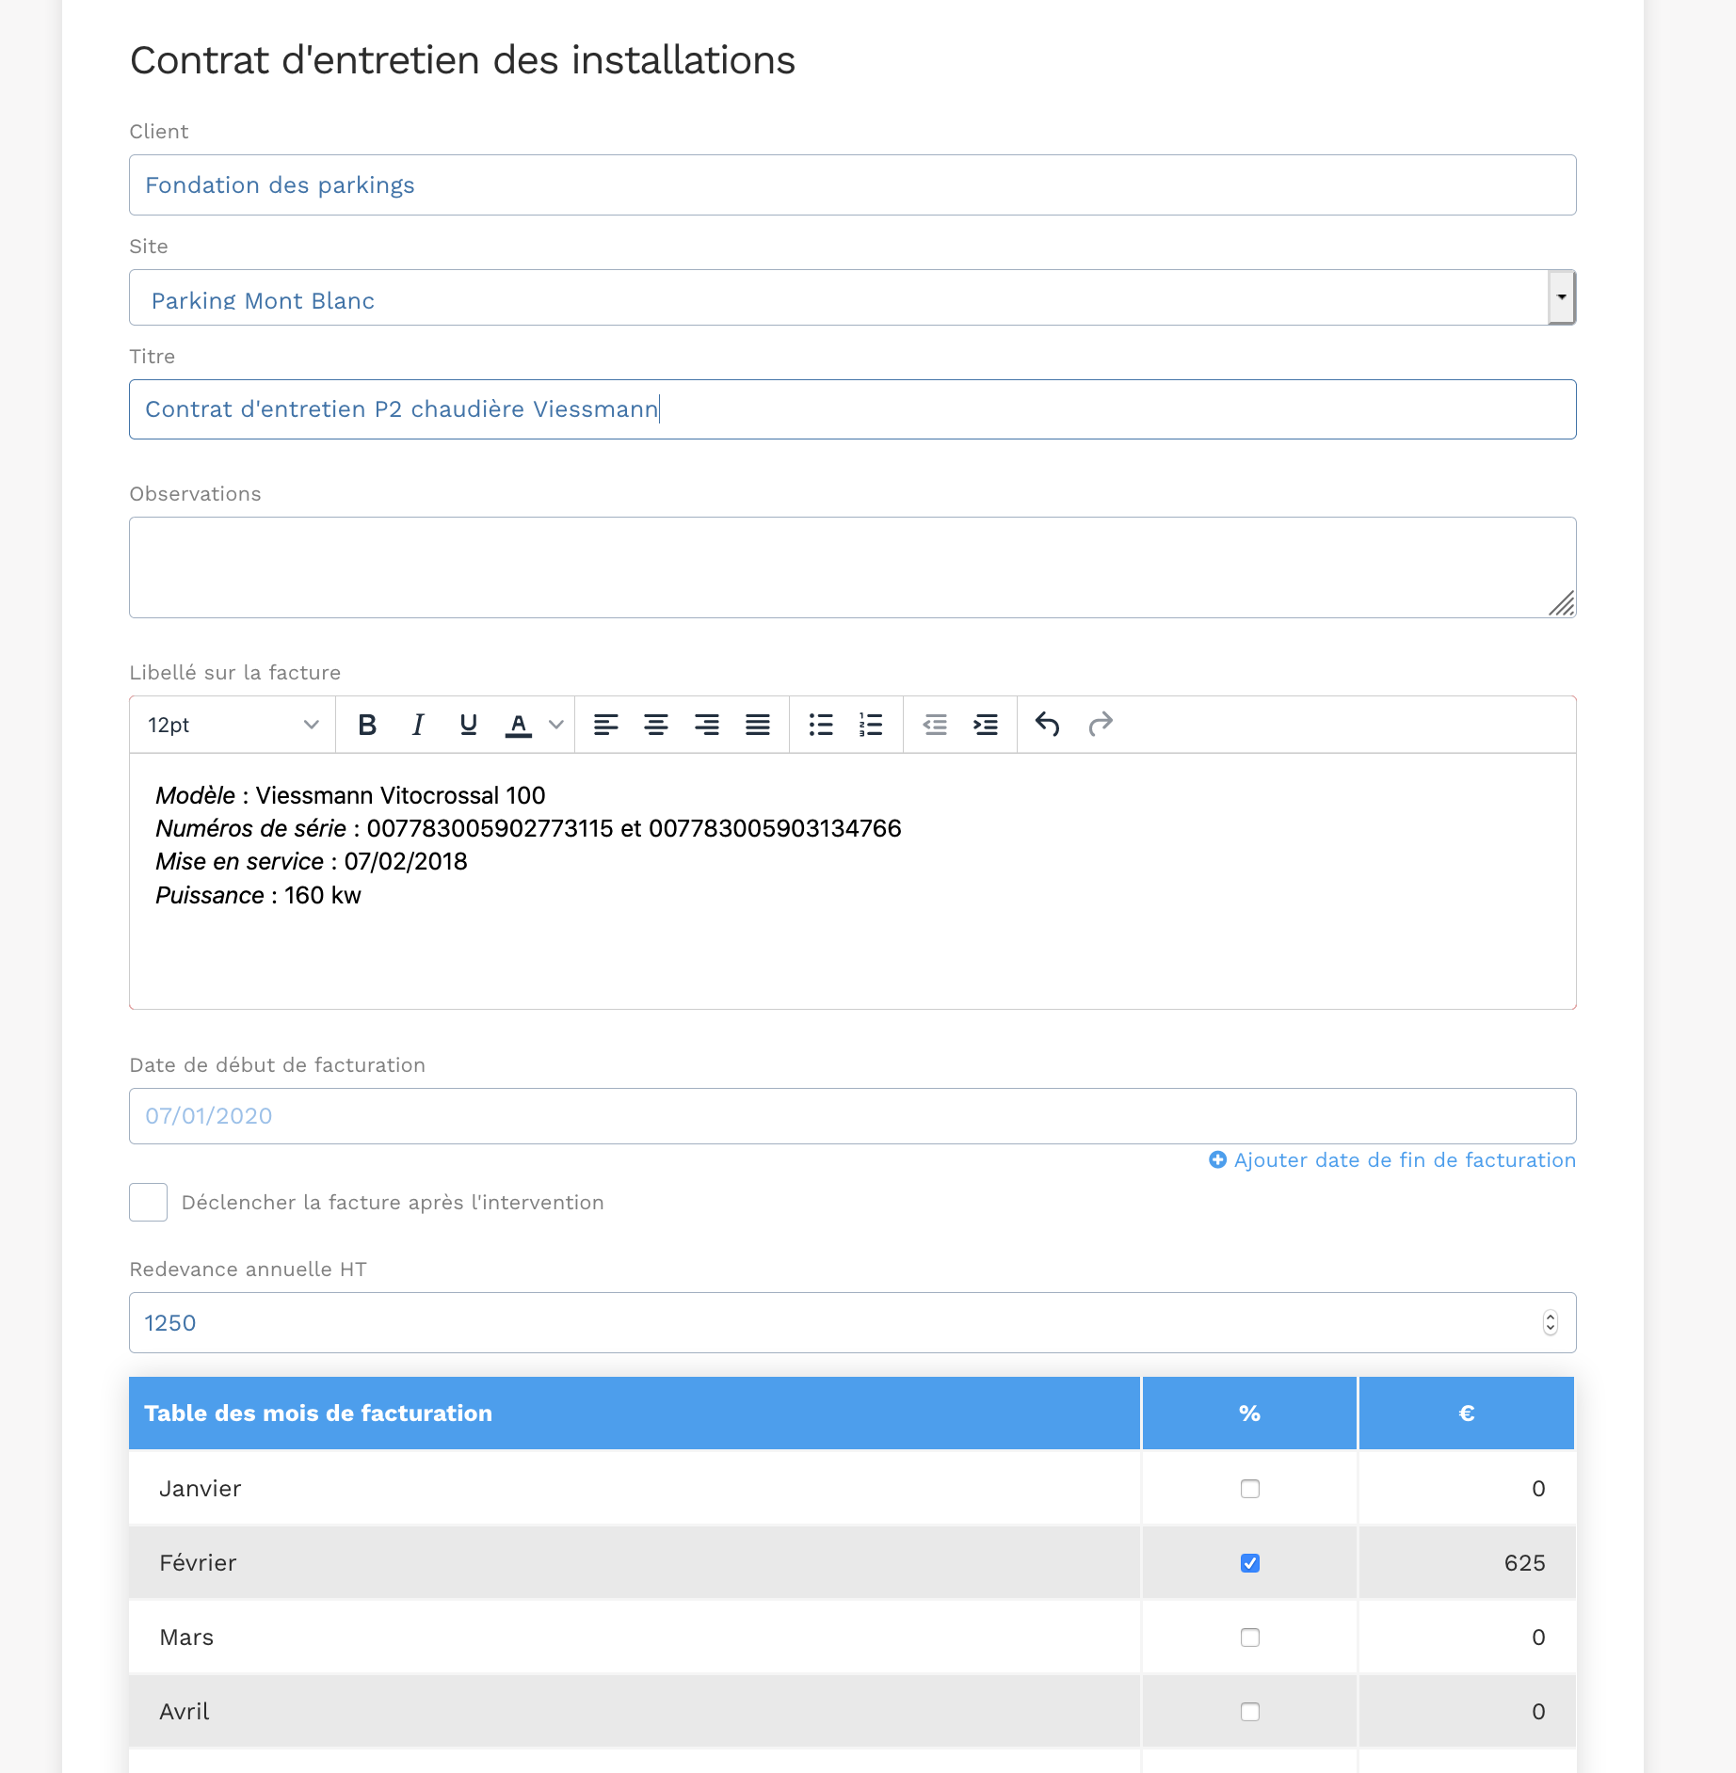Apply bold formatting in invoice label editor

pyautogui.click(x=367, y=725)
